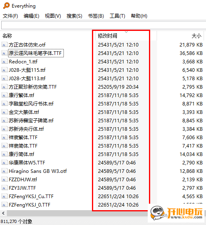
Task: Click the 25205/9/19 20:34 modified date
Action: pyautogui.click(x=118, y=87)
